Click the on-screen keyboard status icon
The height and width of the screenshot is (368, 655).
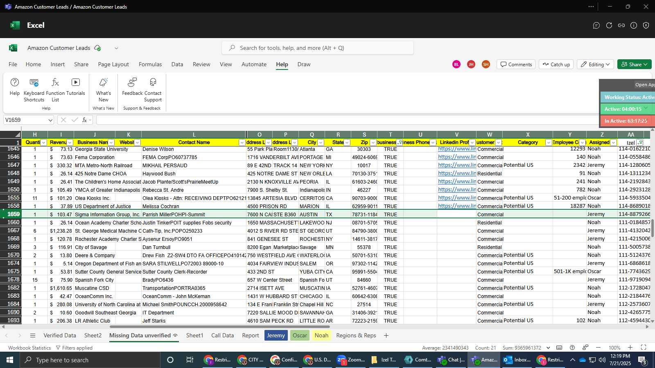[559, 348]
